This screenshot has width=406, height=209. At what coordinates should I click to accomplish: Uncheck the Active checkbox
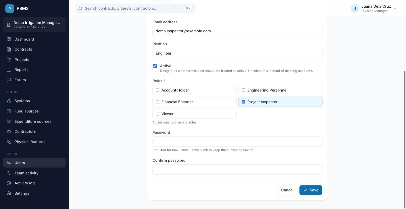click(x=155, y=66)
